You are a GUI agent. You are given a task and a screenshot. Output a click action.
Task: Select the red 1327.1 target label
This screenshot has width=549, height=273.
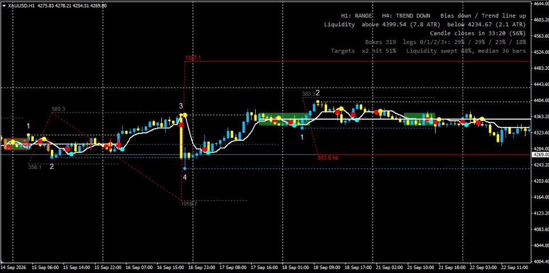(193, 58)
